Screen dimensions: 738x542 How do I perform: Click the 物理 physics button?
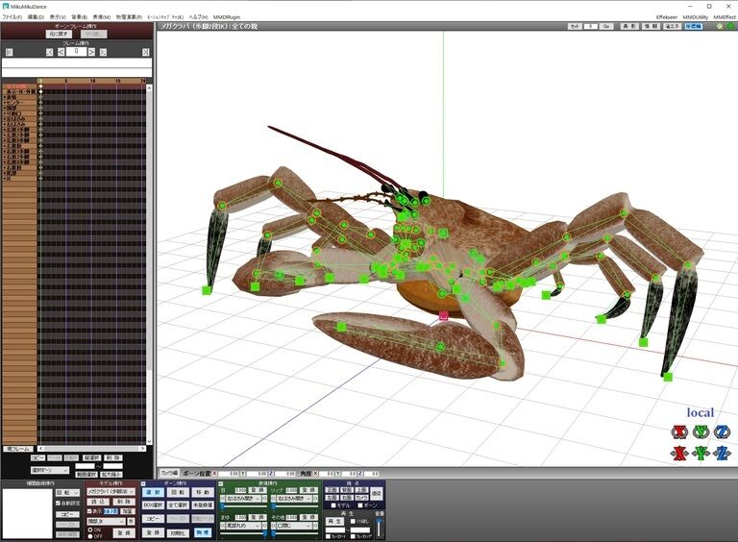203,532
